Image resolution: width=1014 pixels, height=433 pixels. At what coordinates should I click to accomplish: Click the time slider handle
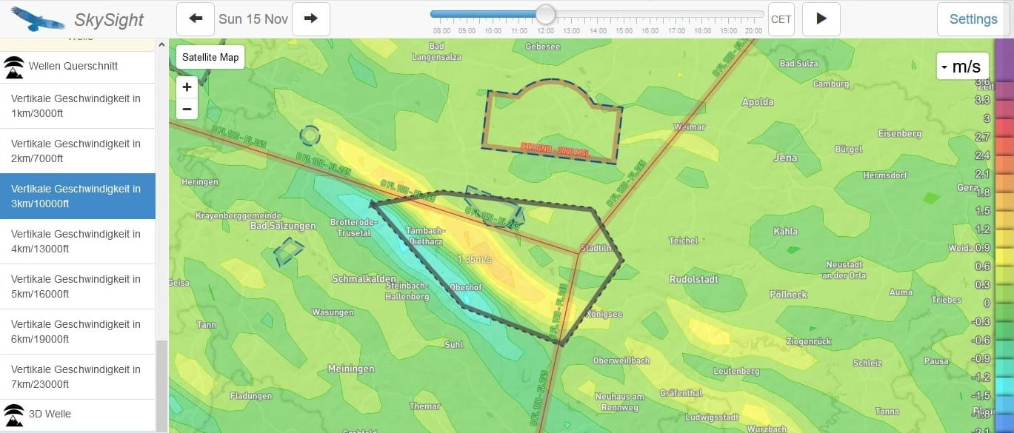coord(546,14)
